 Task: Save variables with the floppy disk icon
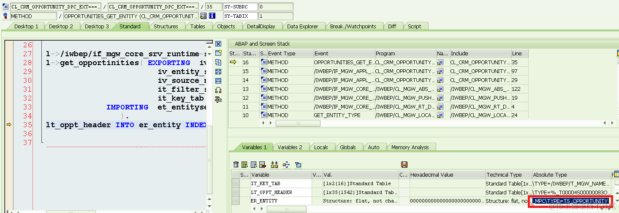(x=404, y=164)
